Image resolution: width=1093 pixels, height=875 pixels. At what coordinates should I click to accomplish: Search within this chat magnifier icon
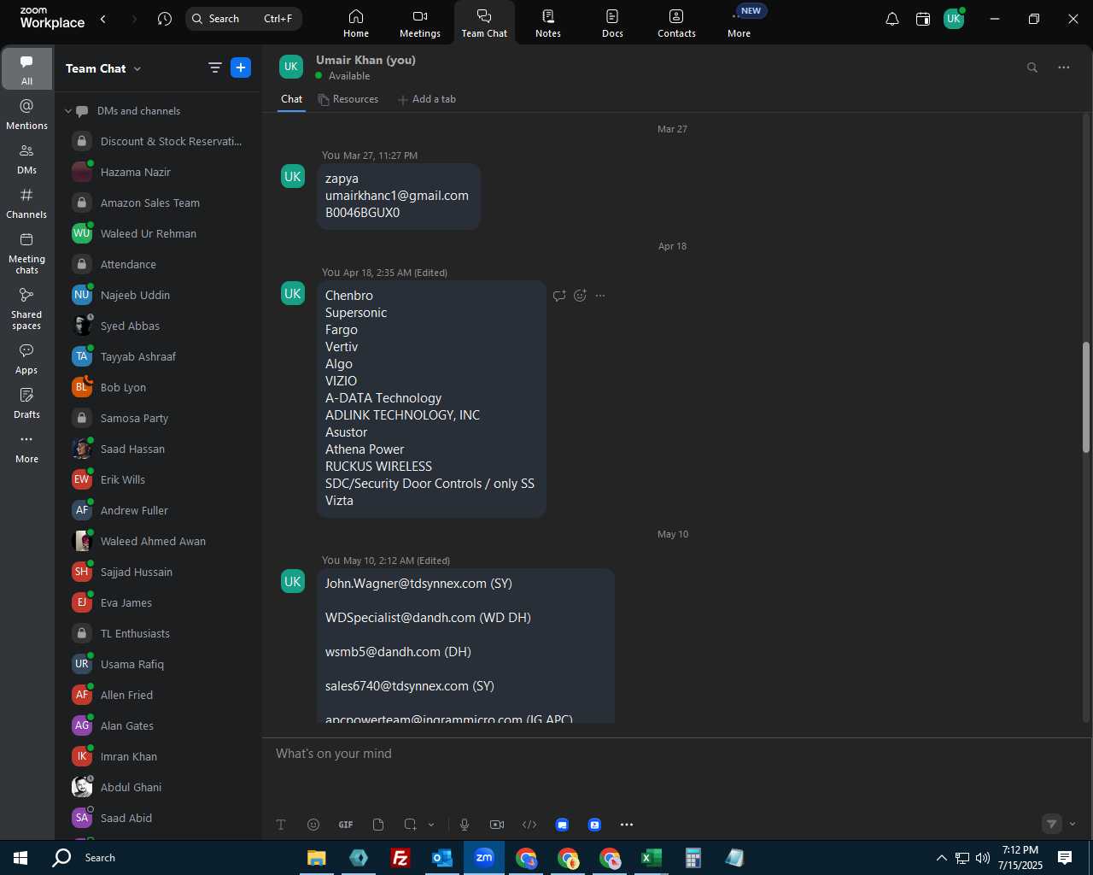pyautogui.click(x=1032, y=68)
